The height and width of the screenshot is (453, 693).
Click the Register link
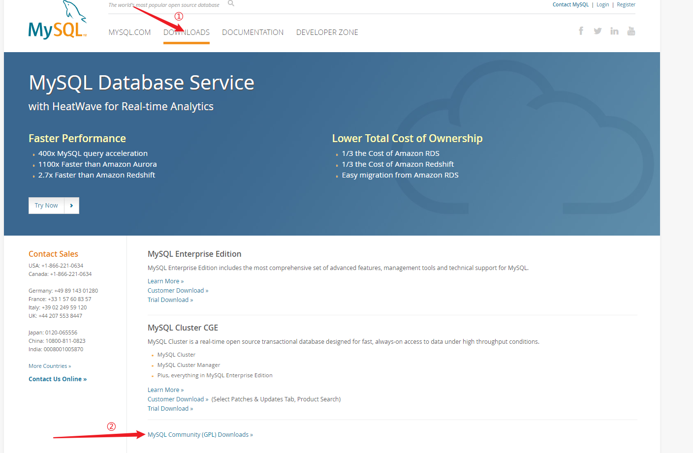626,4
